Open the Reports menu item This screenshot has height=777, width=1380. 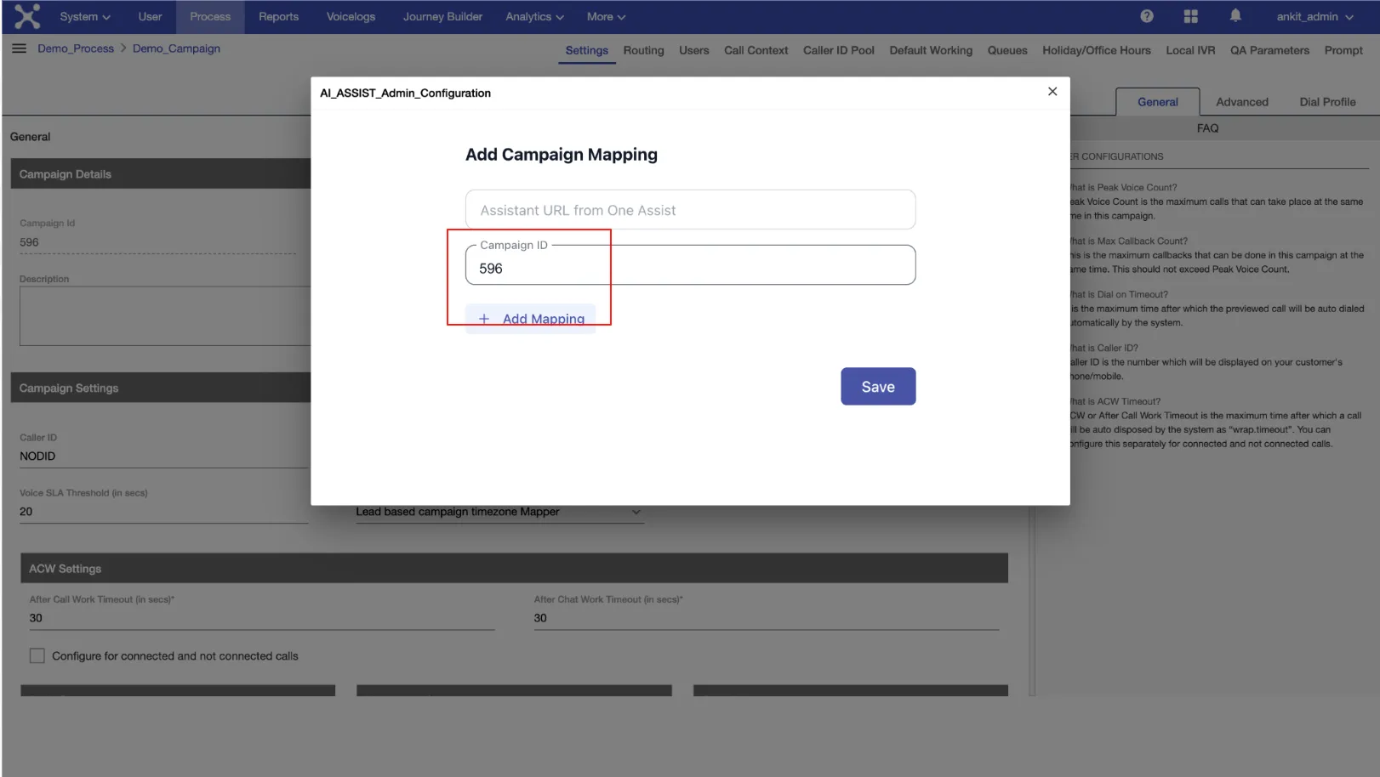click(x=278, y=17)
